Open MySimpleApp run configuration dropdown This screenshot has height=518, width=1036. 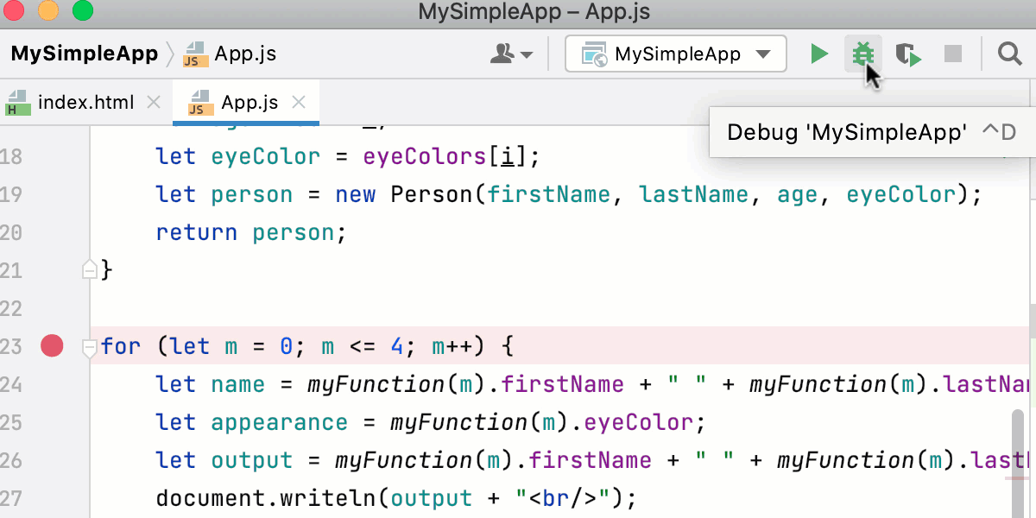pos(675,54)
